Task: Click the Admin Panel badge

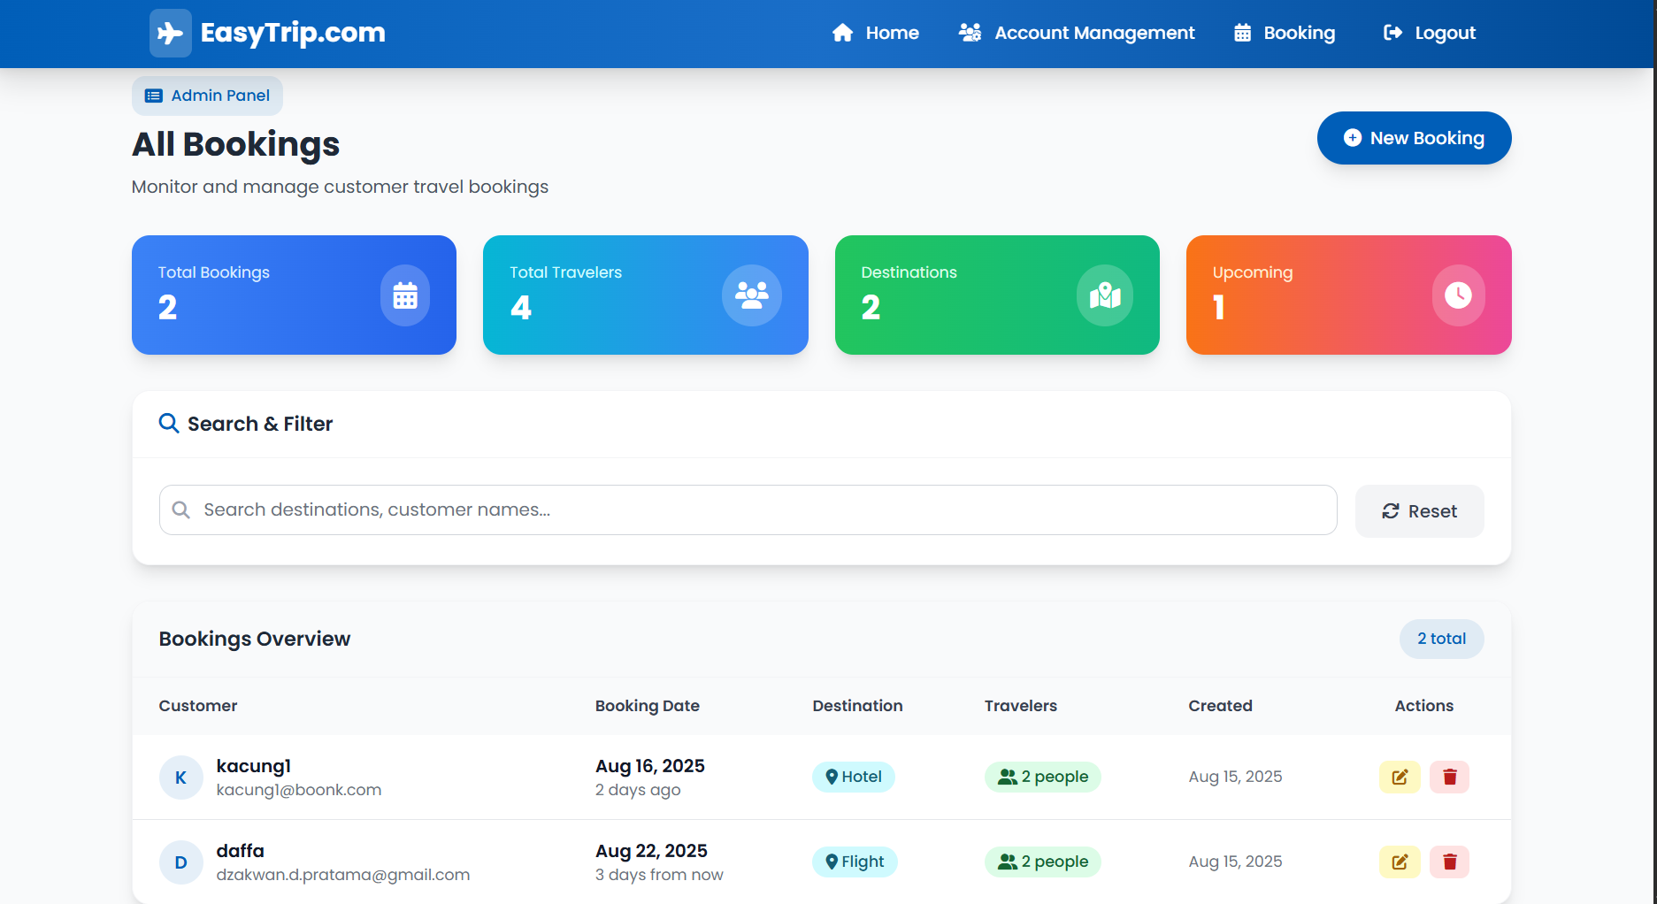Action: tap(206, 96)
